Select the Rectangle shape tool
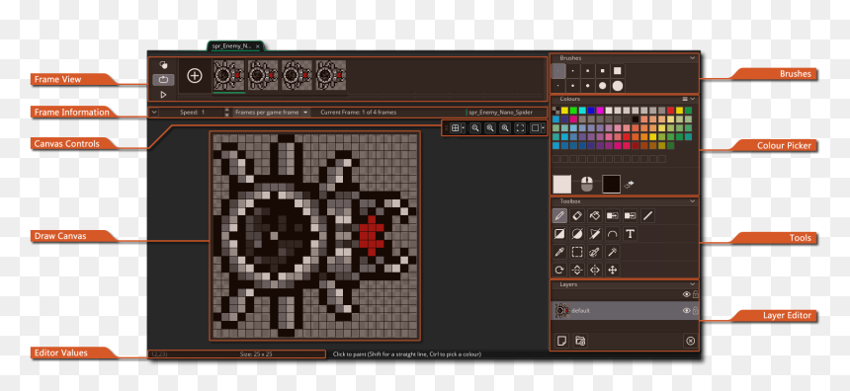The height and width of the screenshot is (391, 850). coord(559,234)
